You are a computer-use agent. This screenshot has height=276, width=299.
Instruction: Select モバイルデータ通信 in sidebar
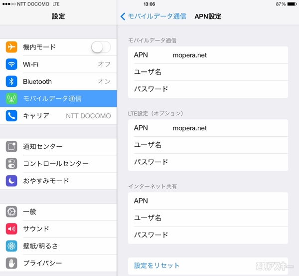point(58,98)
